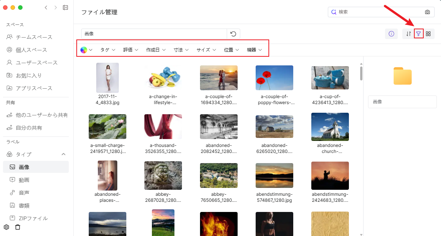Open チームスペース in sidebar
The width and height of the screenshot is (441, 236).
pos(34,37)
